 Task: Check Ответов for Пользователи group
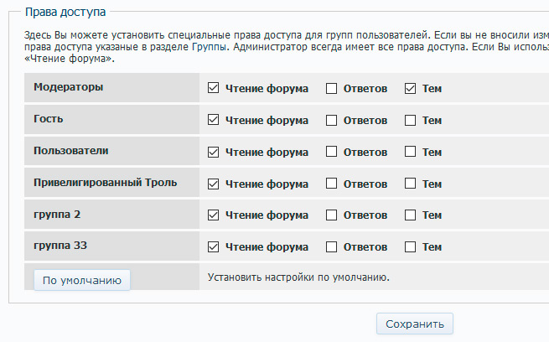(331, 152)
